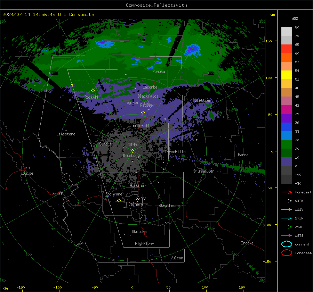
Task: Click the dBZ legend heading
Action: 295,19
